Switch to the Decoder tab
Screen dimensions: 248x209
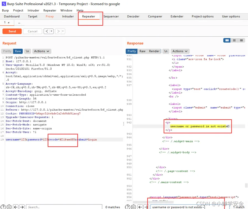coord(133,17)
